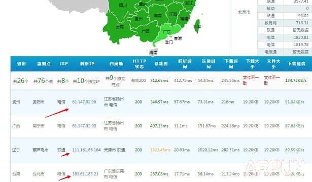The width and height of the screenshot is (312, 182).
Task: Click the 辽宁 province cell in table
Action: pos(16,150)
